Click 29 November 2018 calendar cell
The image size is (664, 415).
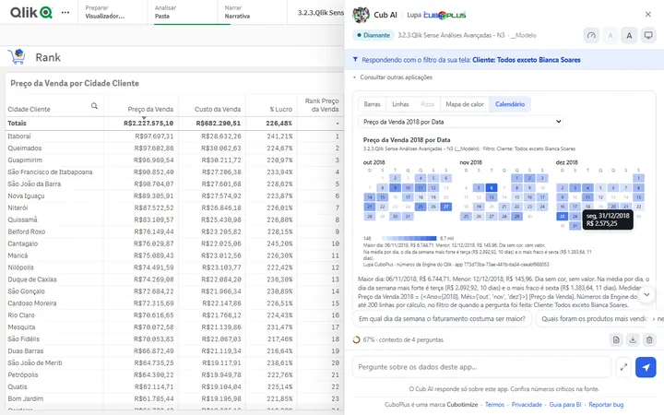point(516,217)
